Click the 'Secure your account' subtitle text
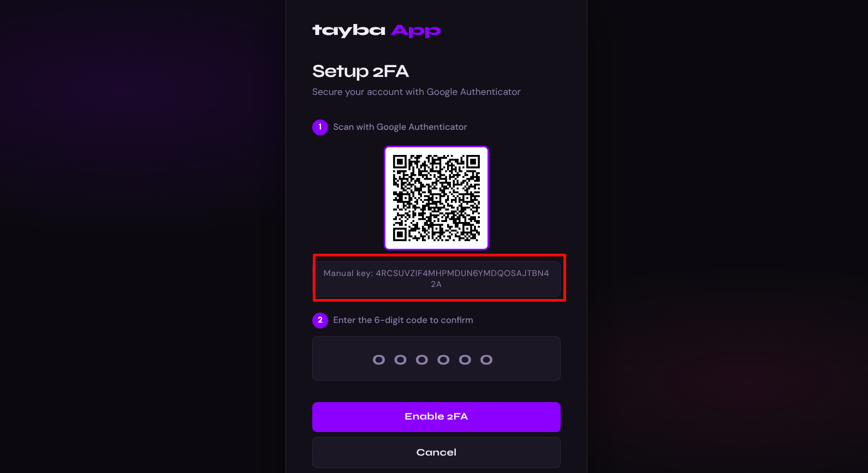 [416, 92]
